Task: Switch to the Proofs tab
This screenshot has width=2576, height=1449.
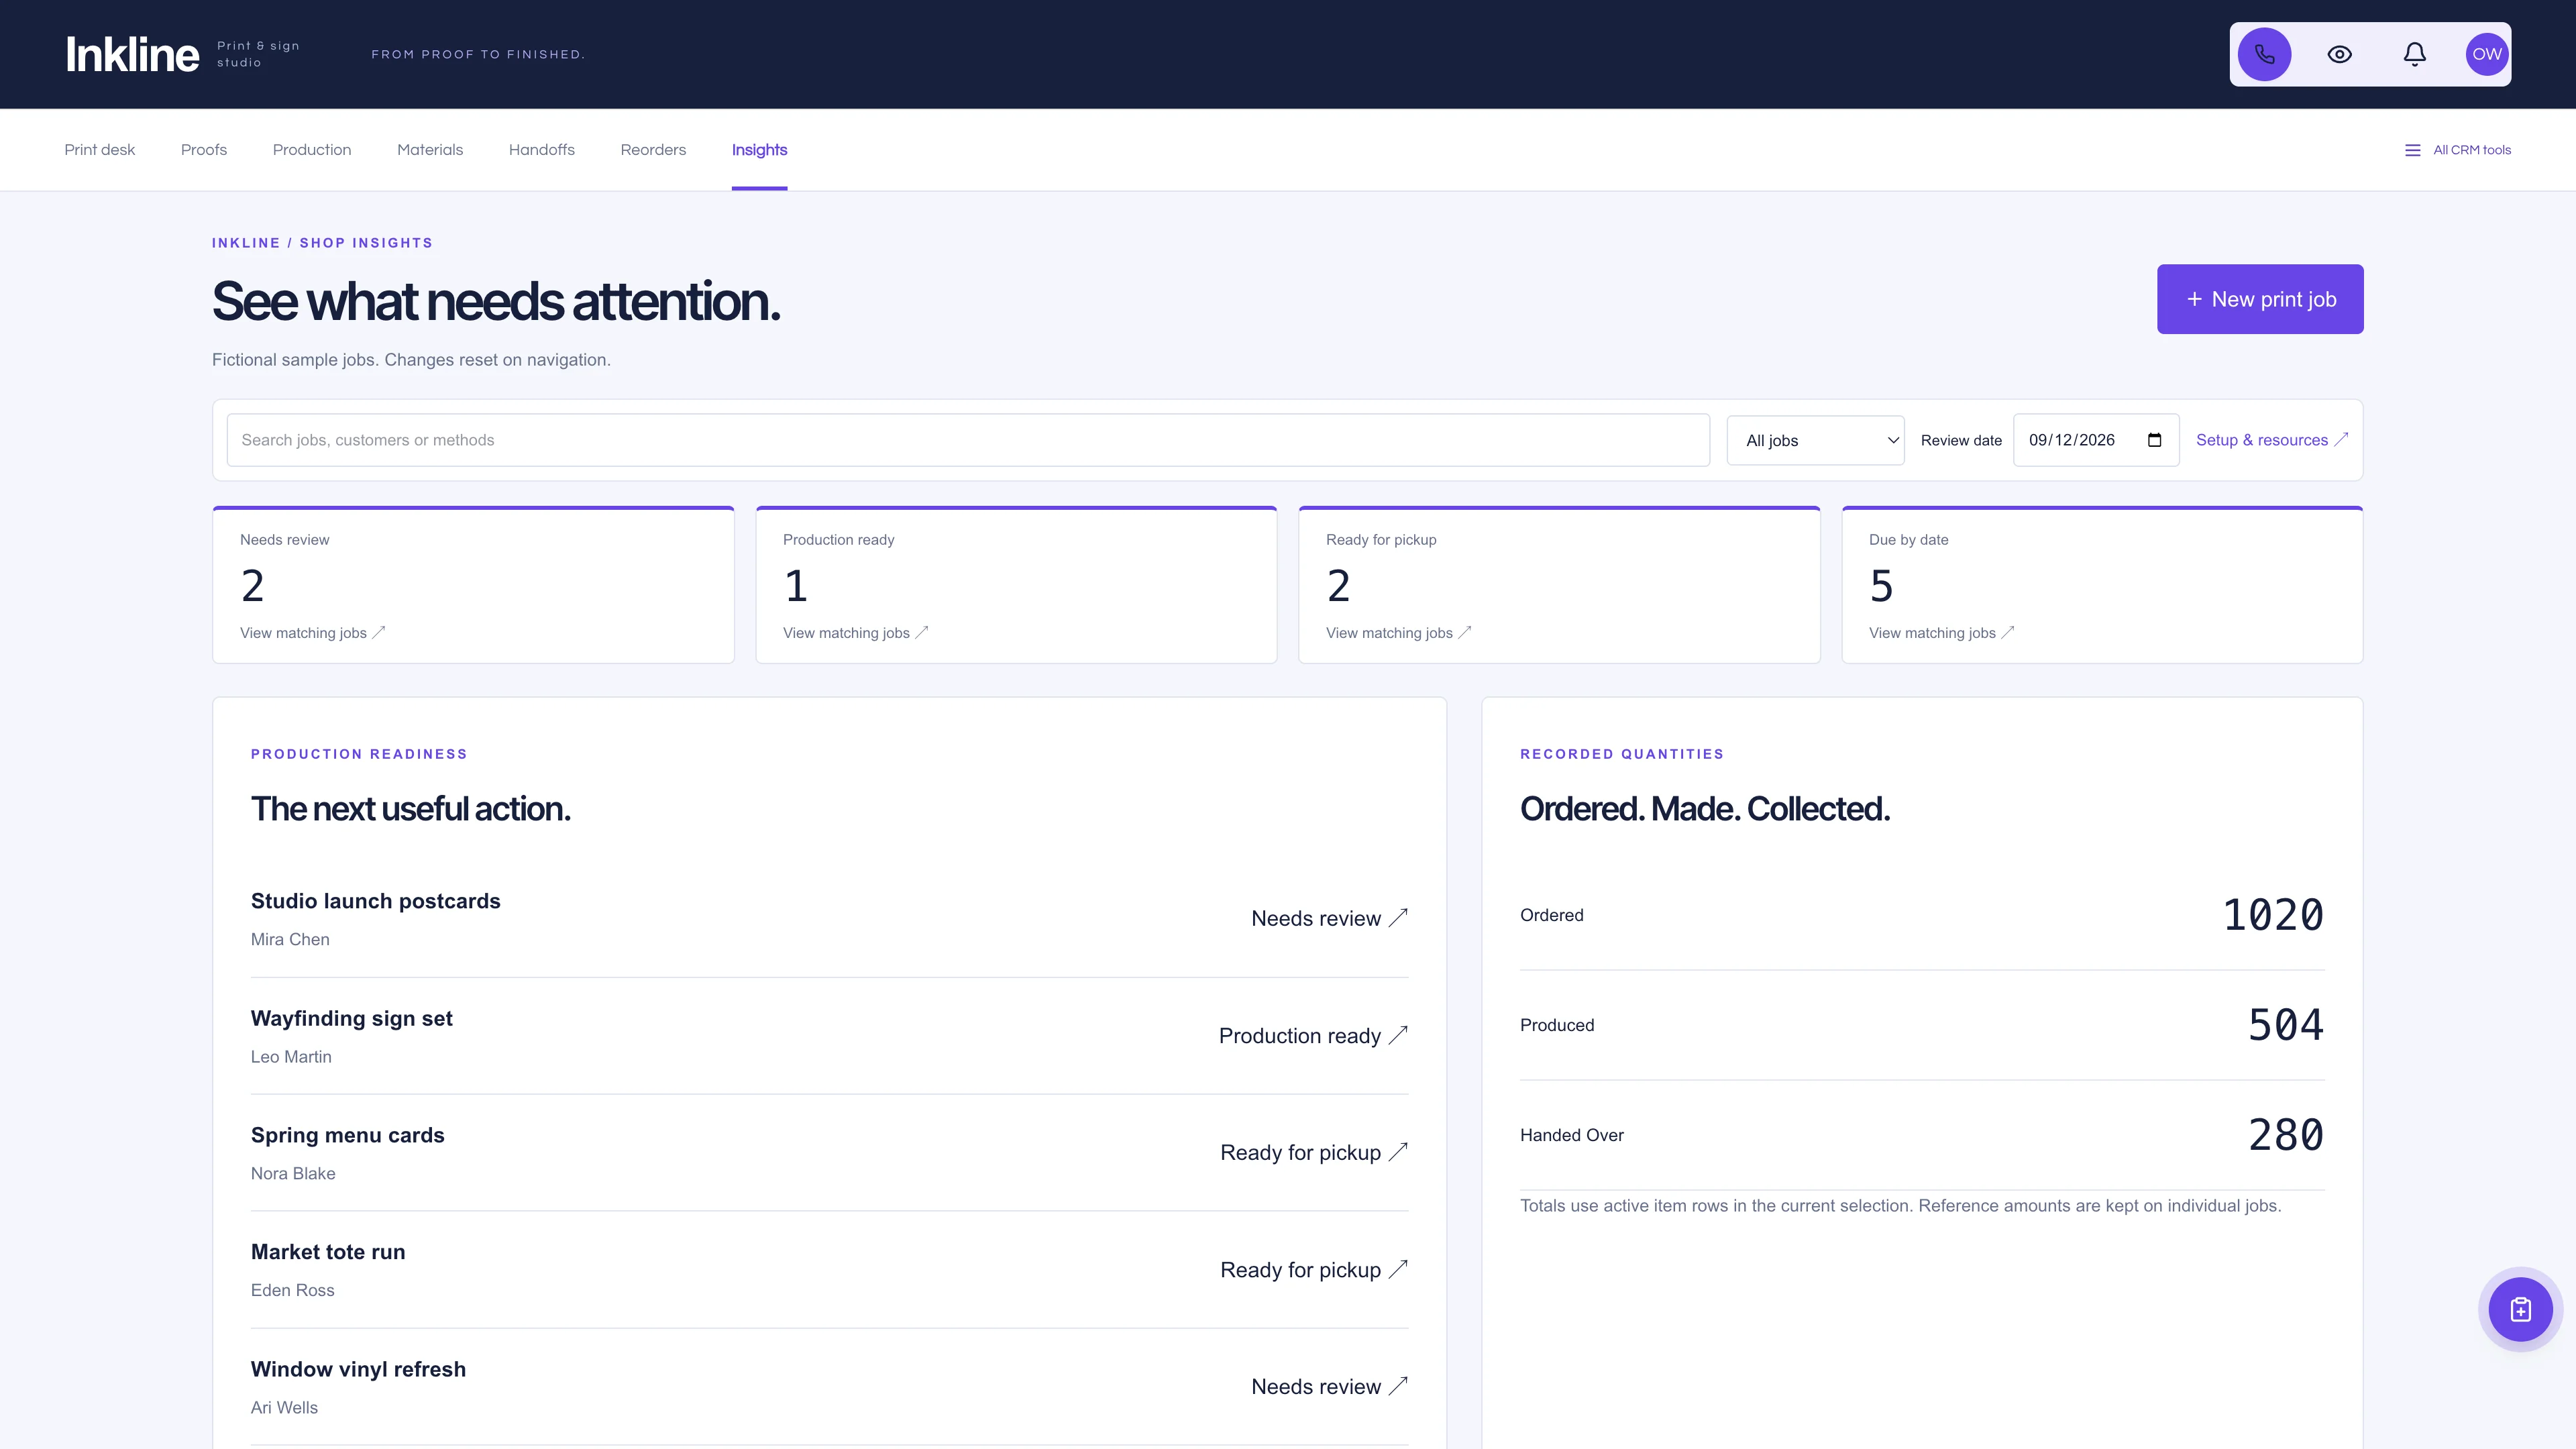Action: tap(204, 150)
